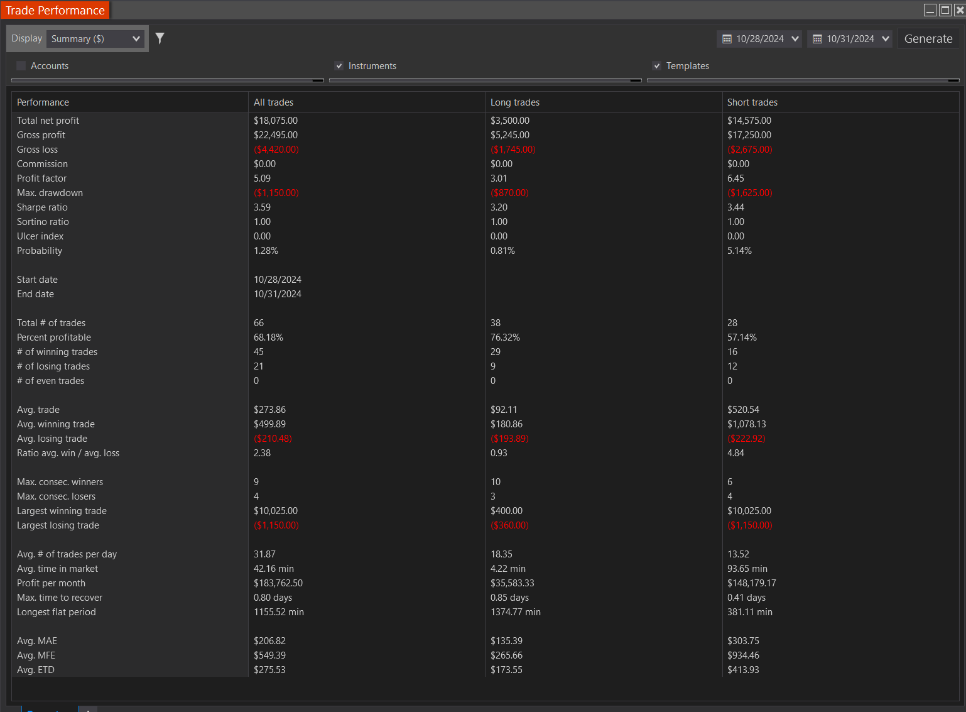Screen dimensions: 966x712
Task: Minimize the Trade Performance window
Action: [x=930, y=10]
